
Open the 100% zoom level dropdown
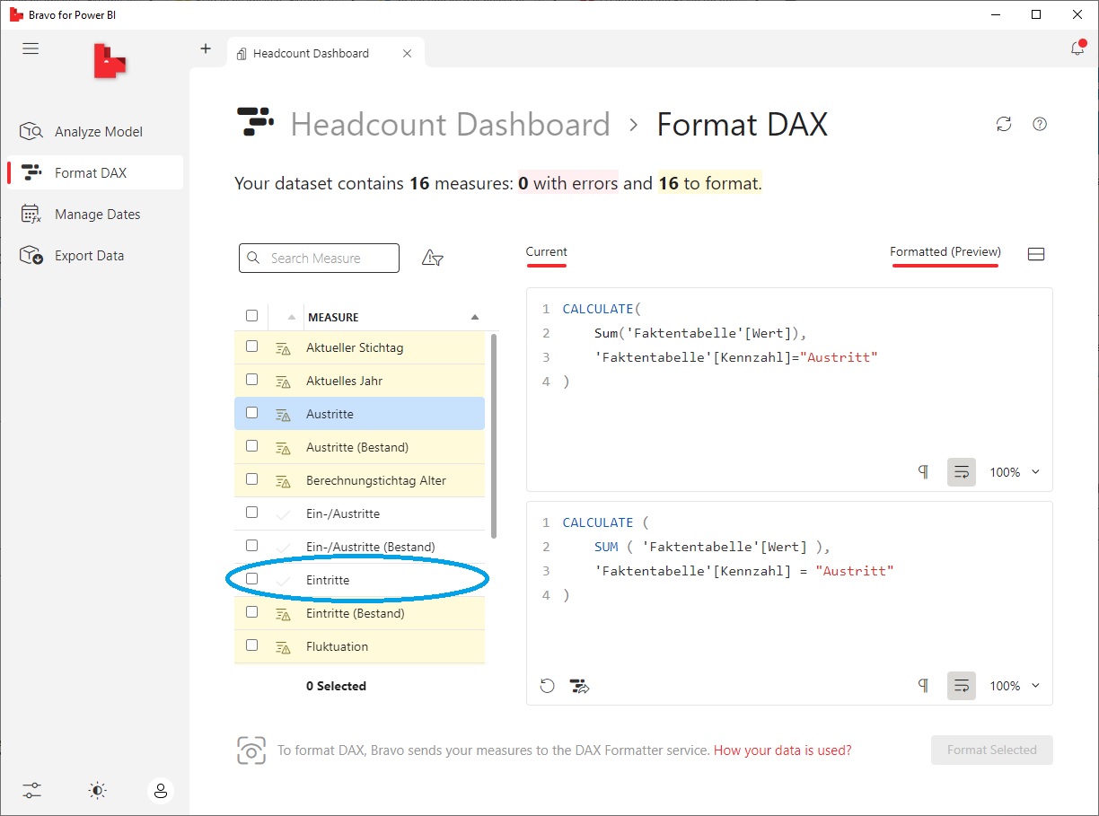tap(1014, 471)
